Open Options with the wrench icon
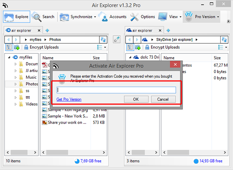This screenshot has height=170, width=233. coord(143,17)
